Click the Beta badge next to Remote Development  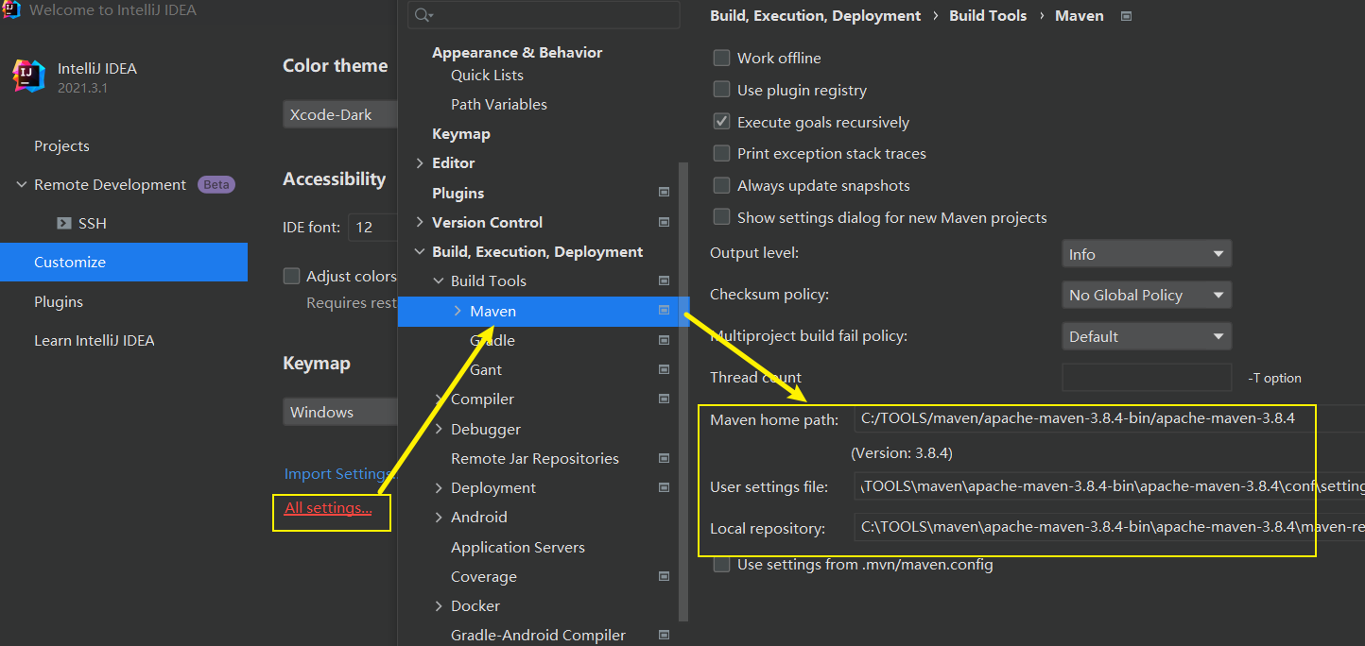pos(216,185)
